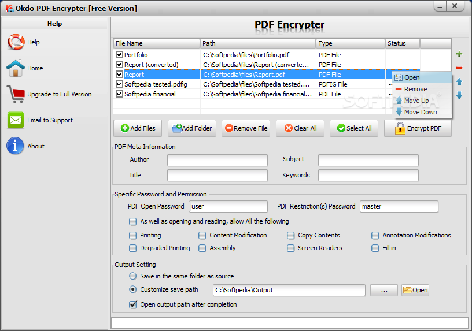Click the green Email to Support icon
Image resolution: width=472 pixels, height=331 pixels.
point(16,120)
